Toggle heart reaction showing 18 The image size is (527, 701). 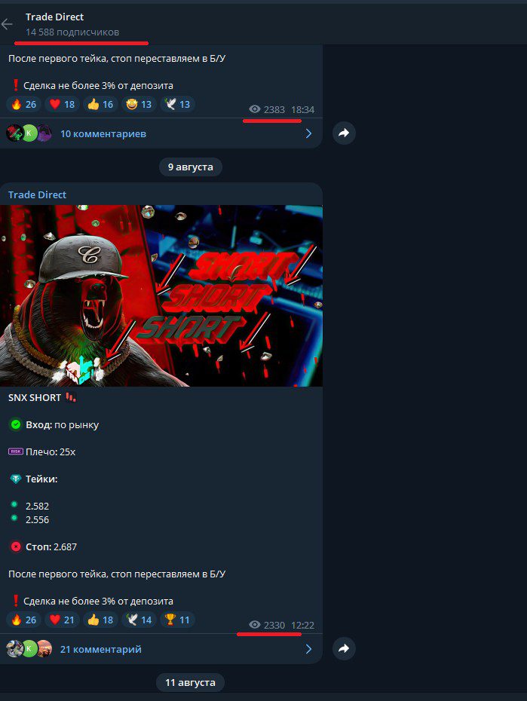tap(62, 104)
